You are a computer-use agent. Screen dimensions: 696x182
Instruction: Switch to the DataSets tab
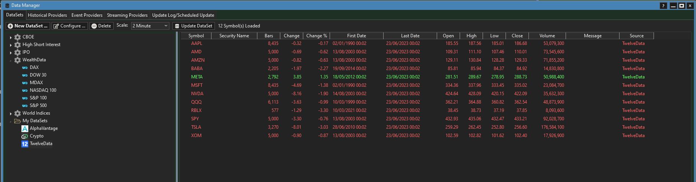[15, 15]
